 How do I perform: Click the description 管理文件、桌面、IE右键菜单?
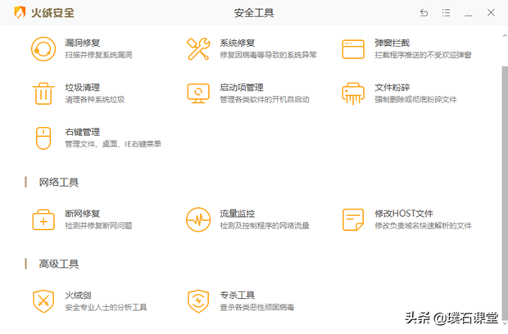(x=113, y=144)
